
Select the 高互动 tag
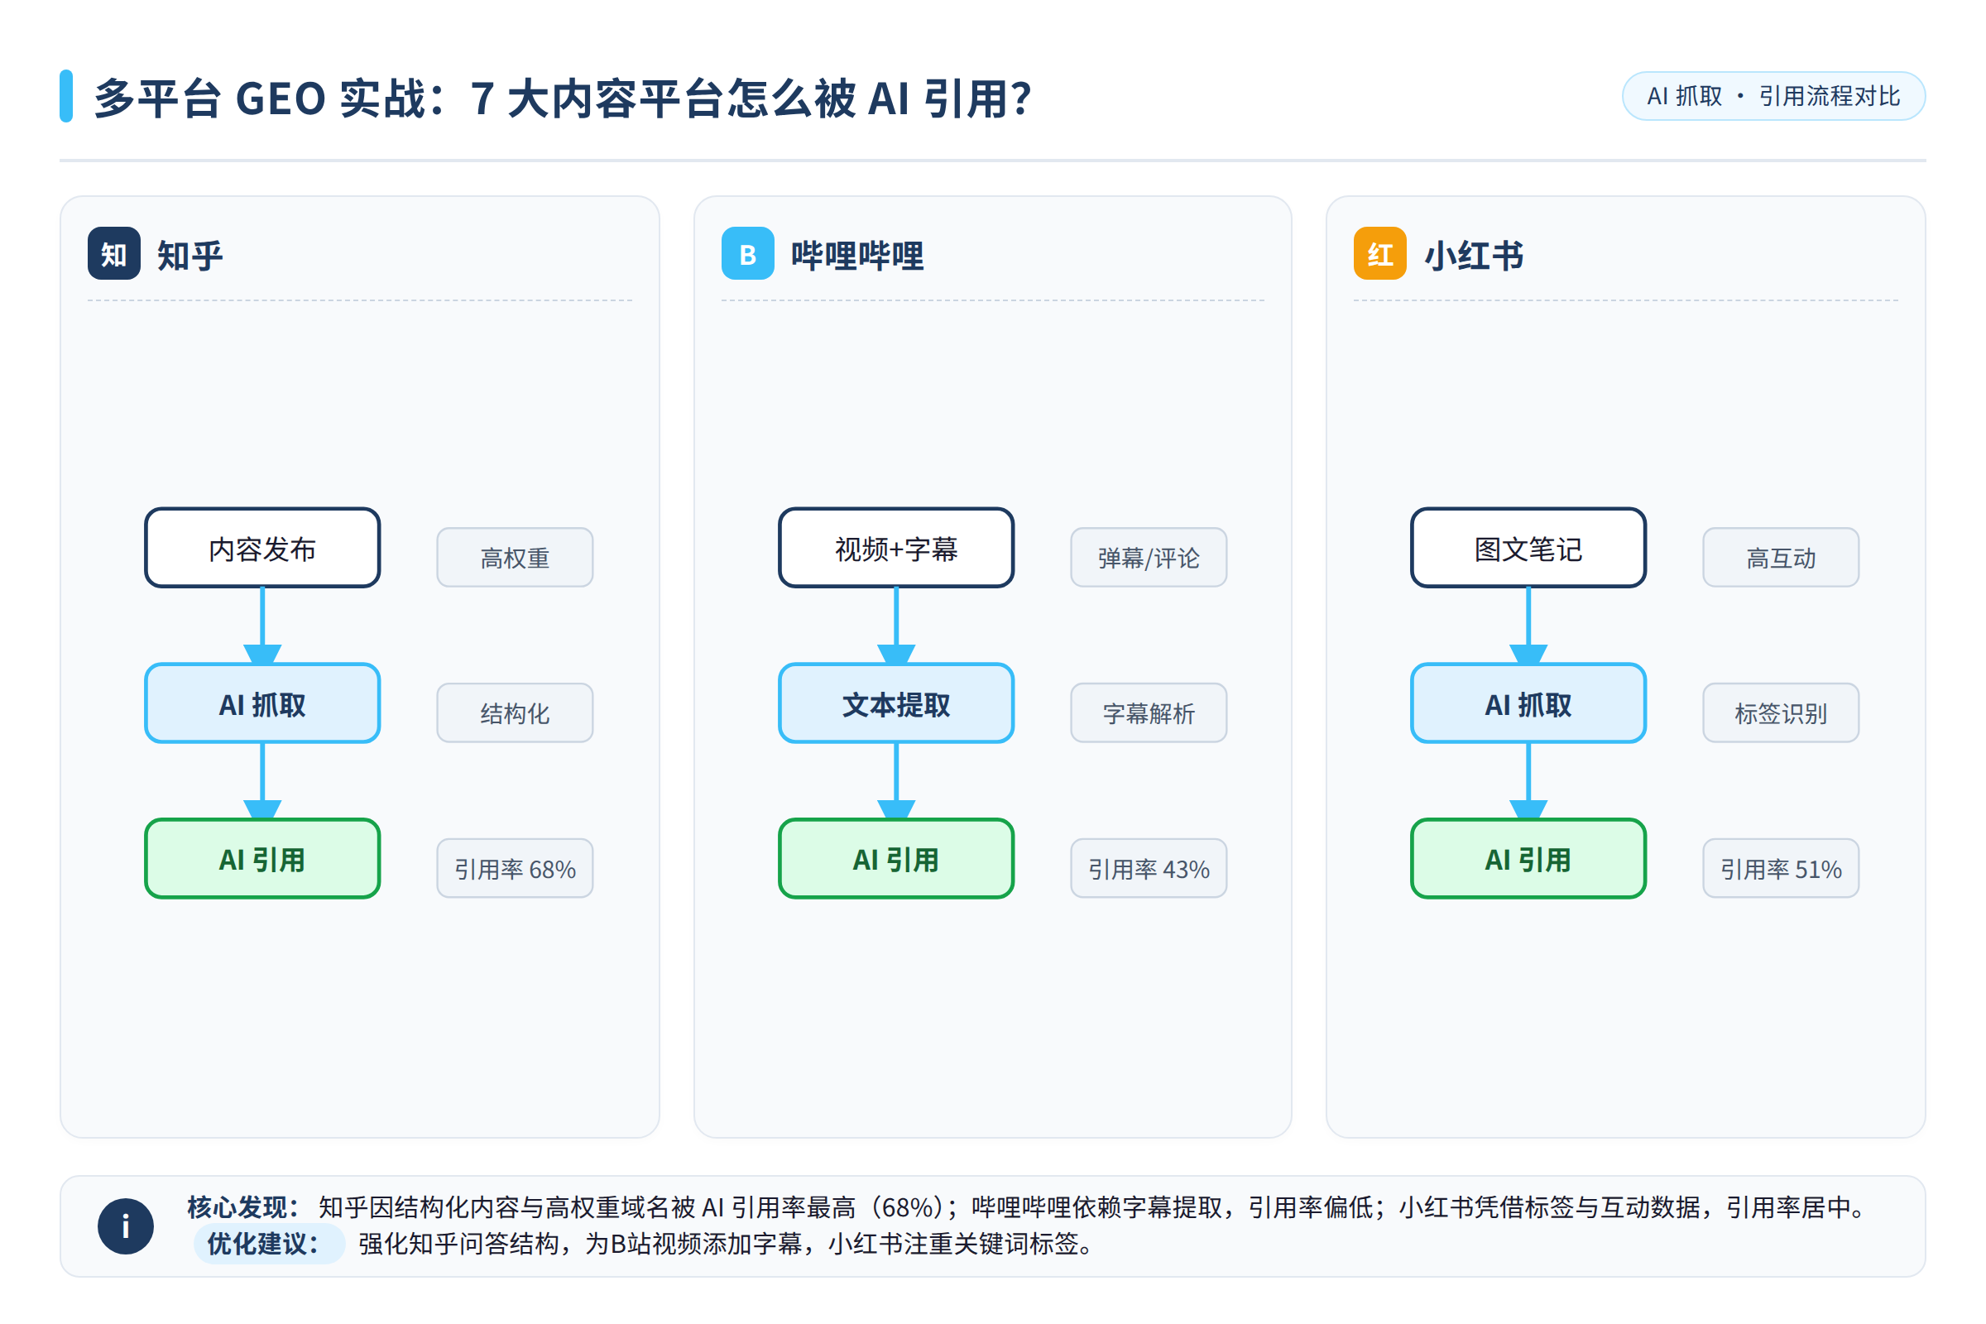pyautogui.click(x=1781, y=557)
